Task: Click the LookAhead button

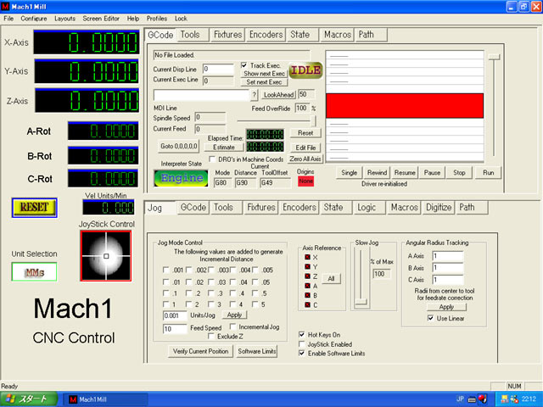Action: [x=278, y=94]
